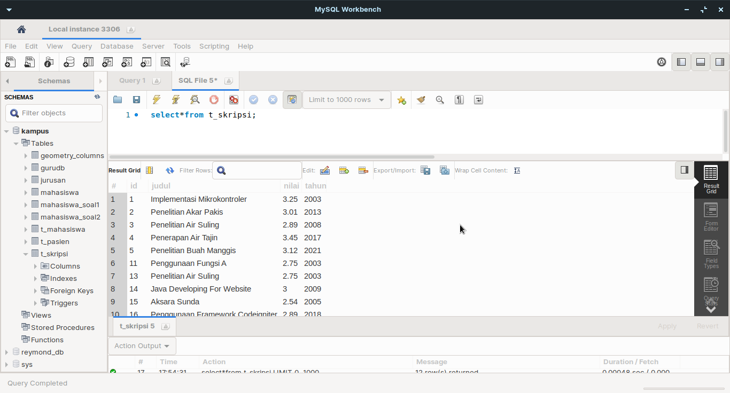
Task: Toggle the right sidebar panel visibility
Action: click(720, 61)
